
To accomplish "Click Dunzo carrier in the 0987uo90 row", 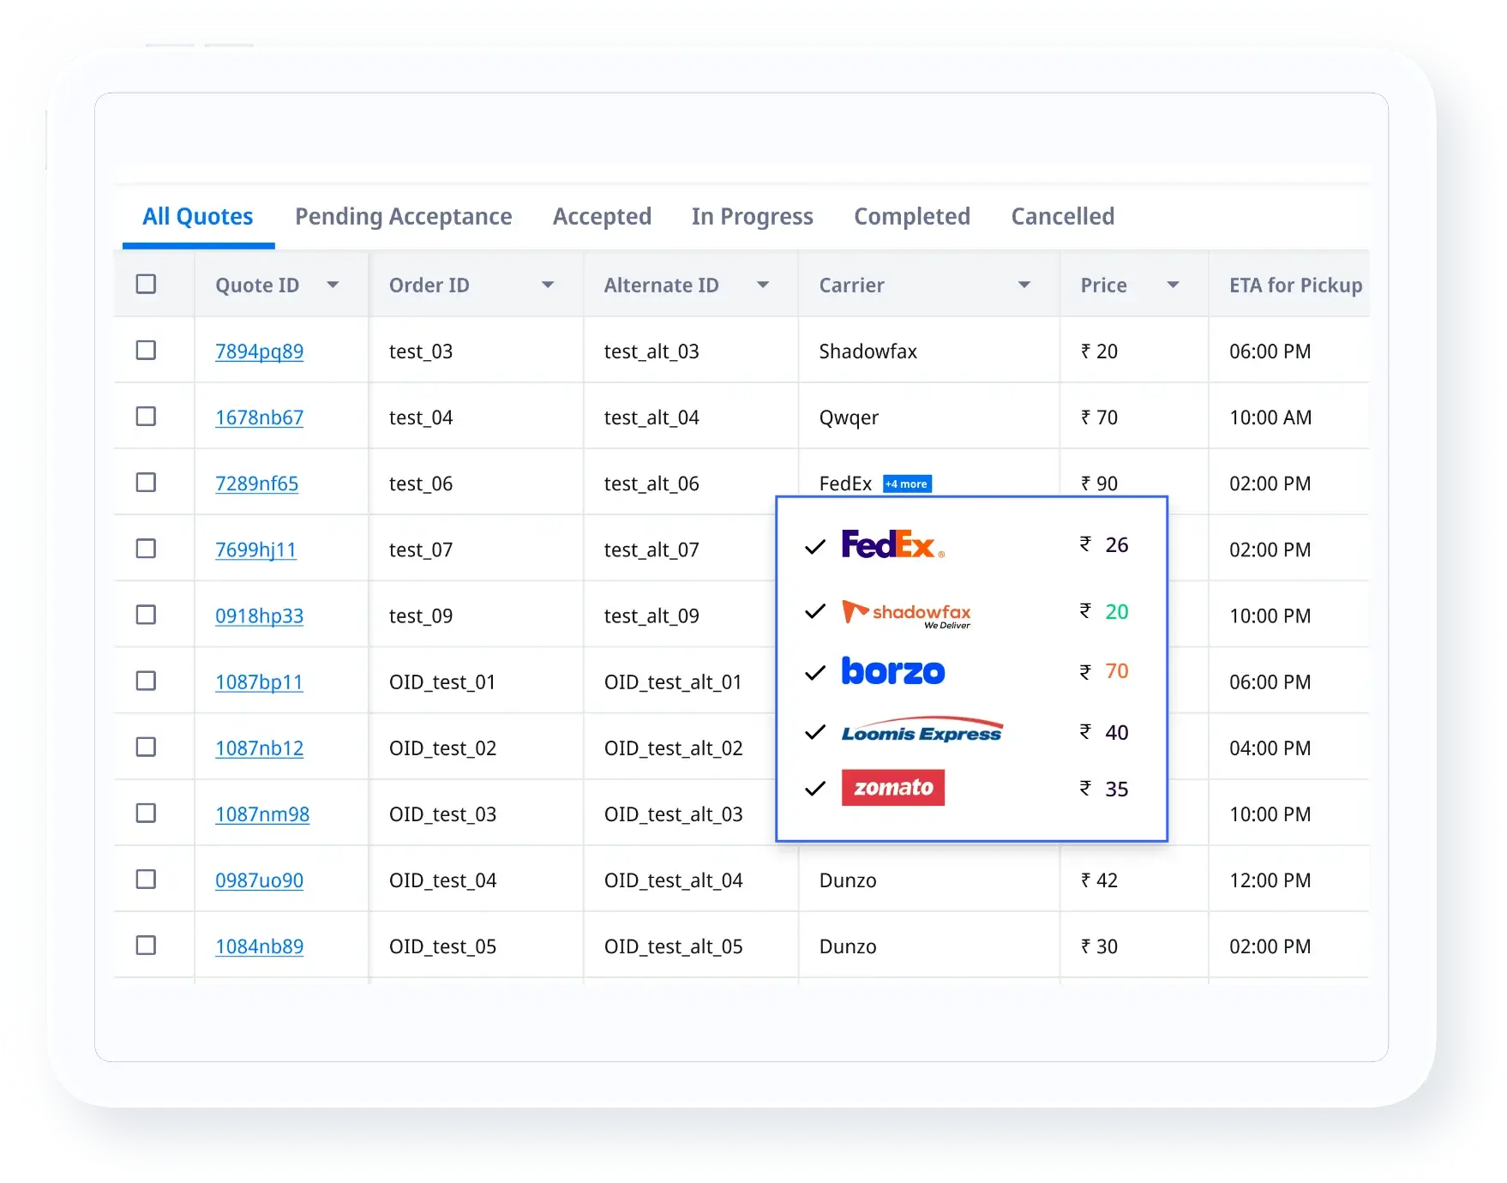I will point(848,880).
